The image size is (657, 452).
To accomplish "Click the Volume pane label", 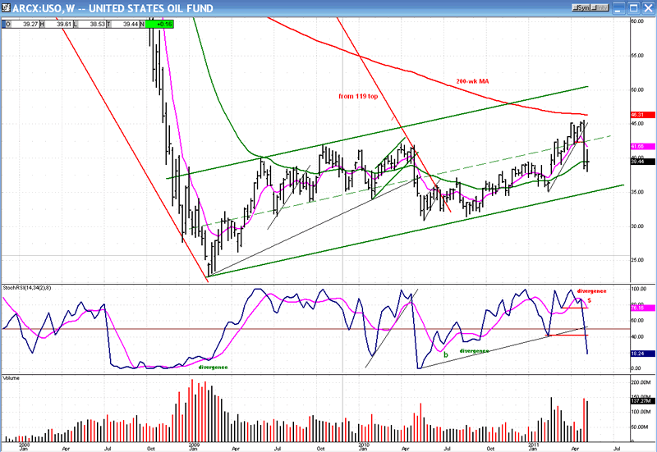I will click(11, 378).
